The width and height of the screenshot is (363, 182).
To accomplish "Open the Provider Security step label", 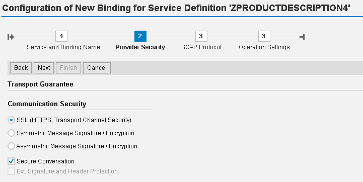I will pyautogui.click(x=140, y=47).
